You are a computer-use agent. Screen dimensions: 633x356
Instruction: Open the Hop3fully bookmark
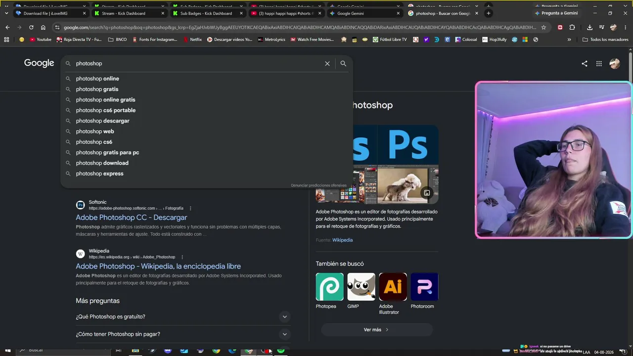coord(495,40)
